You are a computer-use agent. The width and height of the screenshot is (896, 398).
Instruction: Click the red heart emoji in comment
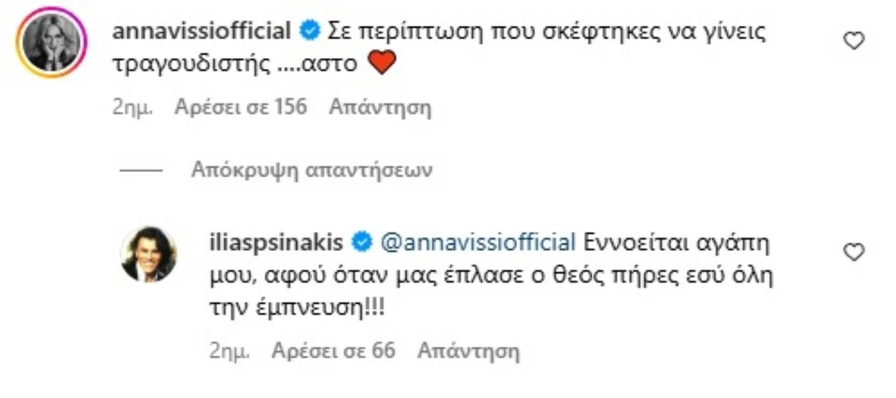(384, 63)
